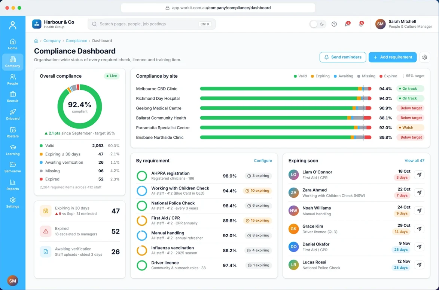Open Expiring in 30 days card
Viewport: 439px width, 290px height.
79,211
